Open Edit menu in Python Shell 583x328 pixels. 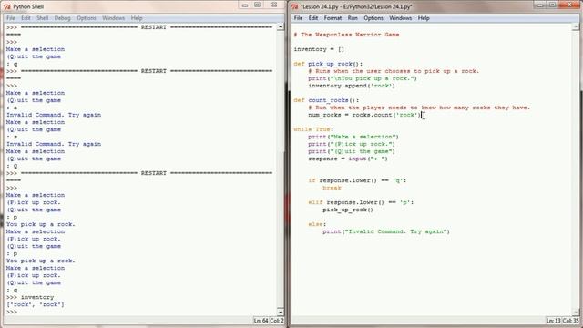pos(26,18)
